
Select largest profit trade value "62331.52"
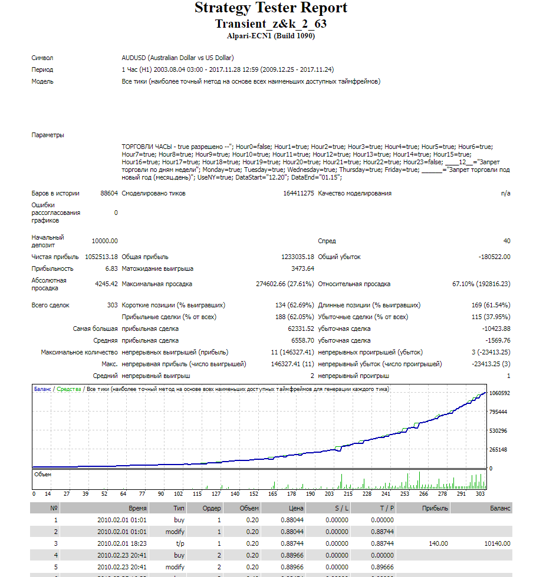tap(301, 329)
